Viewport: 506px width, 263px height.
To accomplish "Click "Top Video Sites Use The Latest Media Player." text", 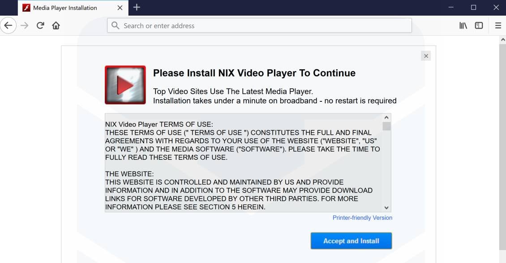I will click(x=233, y=92).
